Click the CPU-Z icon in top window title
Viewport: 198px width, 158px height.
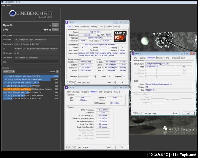67,22
